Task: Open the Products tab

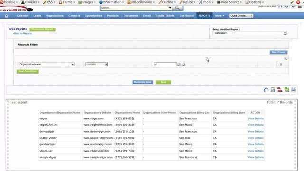Action: pyautogui.click(x=113, y=16)
